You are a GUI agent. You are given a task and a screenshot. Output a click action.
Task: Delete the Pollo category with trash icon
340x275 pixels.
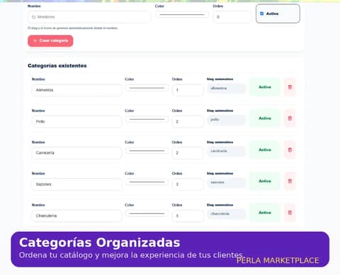[x=290, y=118]
